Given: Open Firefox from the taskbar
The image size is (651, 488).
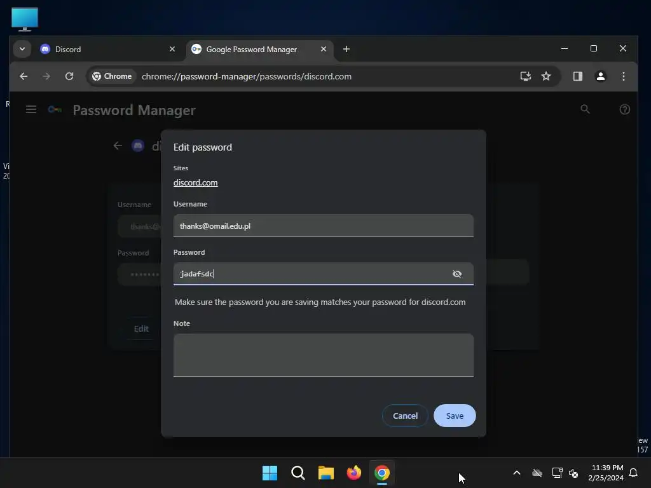Looking at the screenshot, I should [x=353, y=473].
